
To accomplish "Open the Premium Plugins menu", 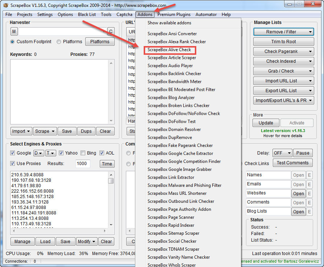I will (174, 15).
